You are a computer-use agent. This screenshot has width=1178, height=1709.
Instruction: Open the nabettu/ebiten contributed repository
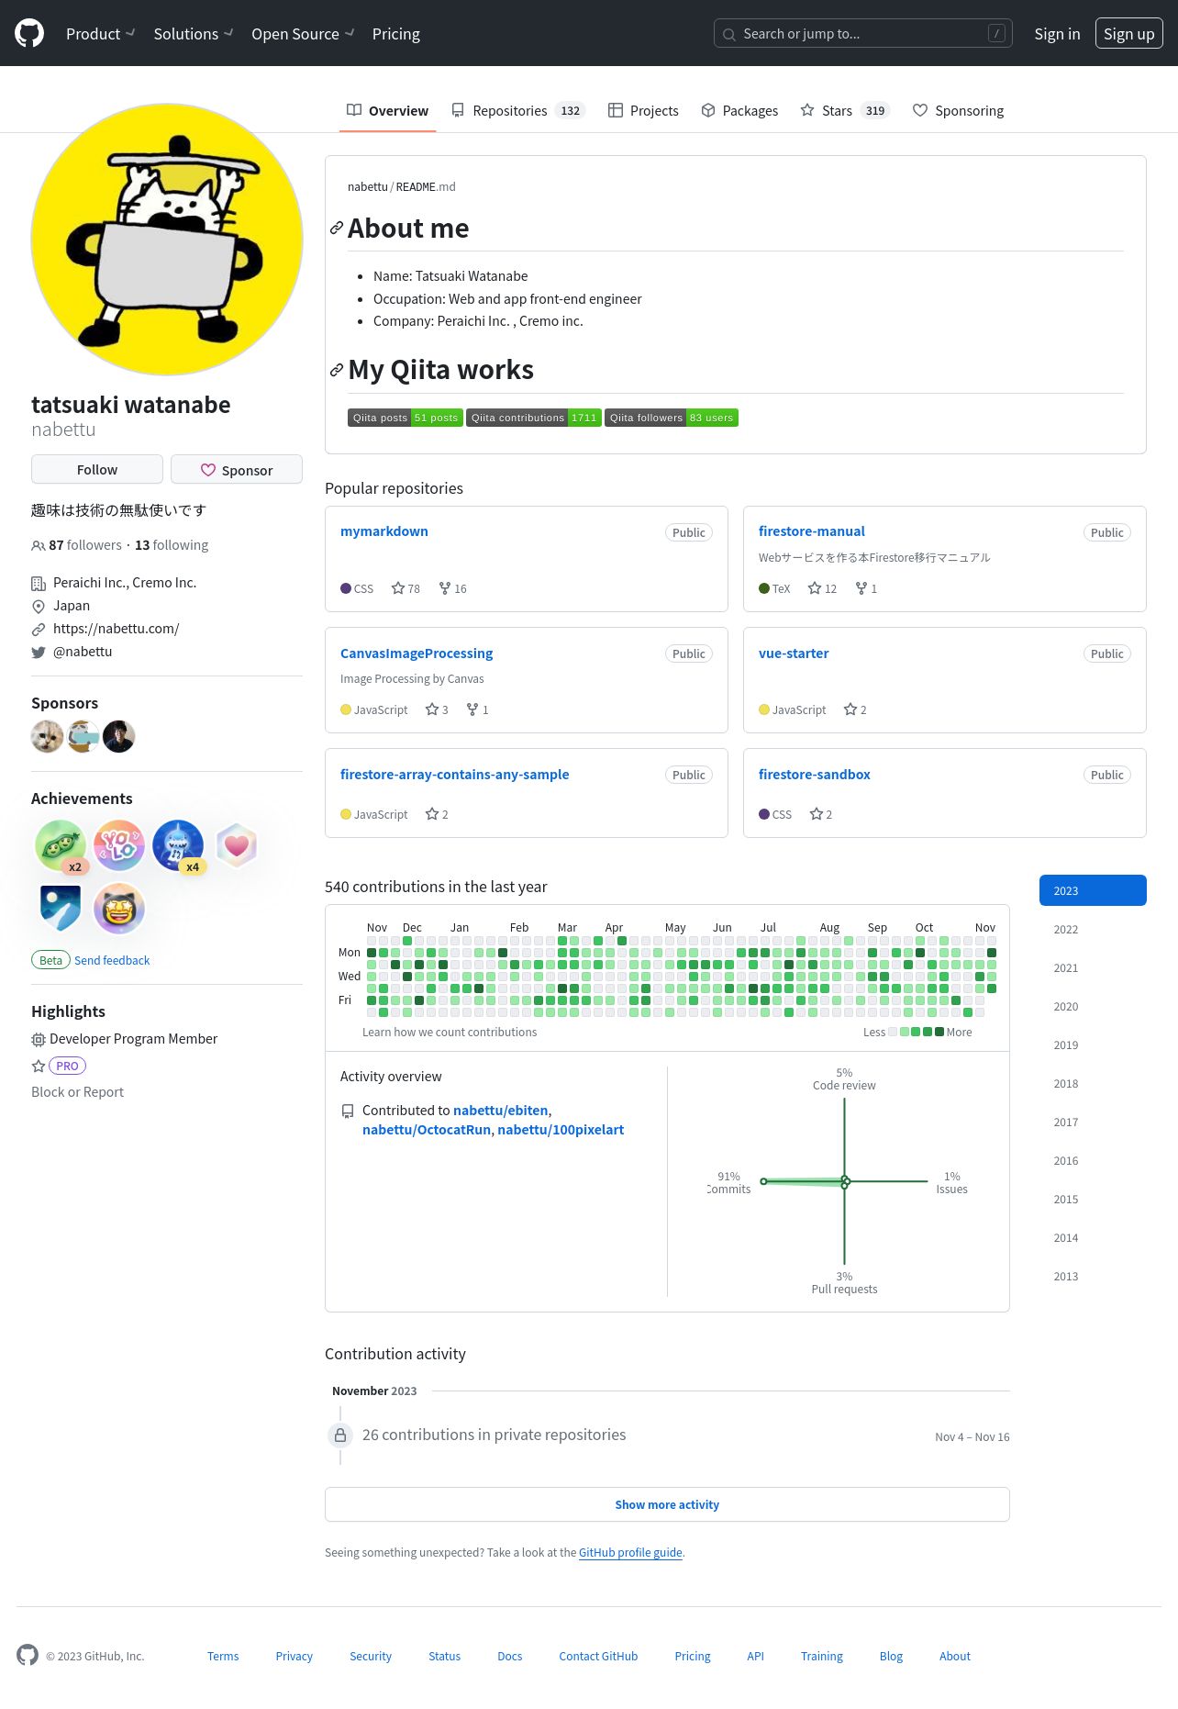pyautogui.click(x=501, y=1111)
